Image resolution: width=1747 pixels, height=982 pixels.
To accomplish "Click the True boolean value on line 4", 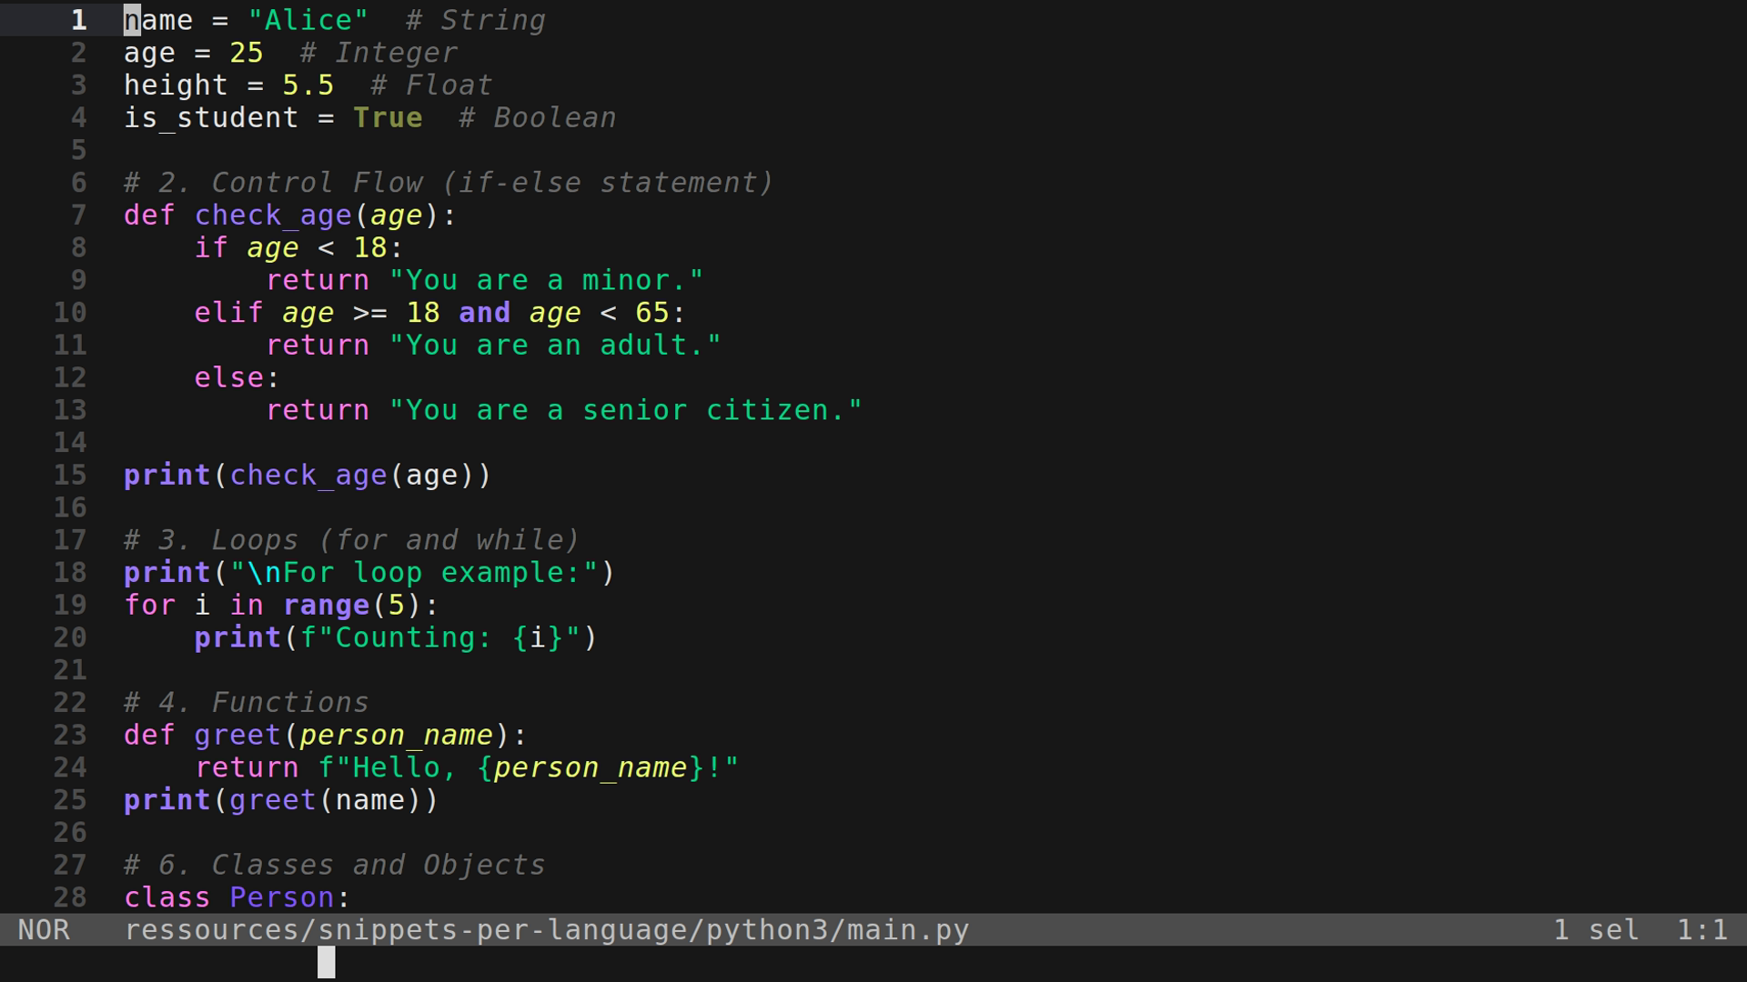I will tap(389, 117).
